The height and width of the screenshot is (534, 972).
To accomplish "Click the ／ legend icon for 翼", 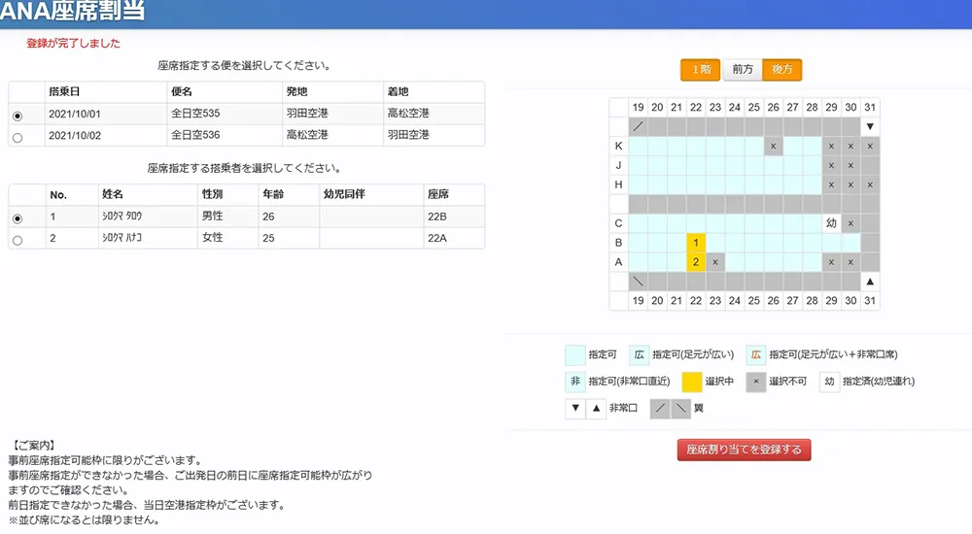I will pos(660,408).
